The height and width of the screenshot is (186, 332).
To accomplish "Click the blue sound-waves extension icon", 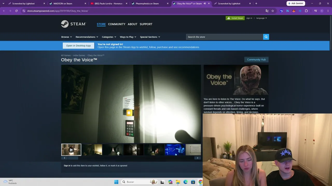I will (300, 11).
